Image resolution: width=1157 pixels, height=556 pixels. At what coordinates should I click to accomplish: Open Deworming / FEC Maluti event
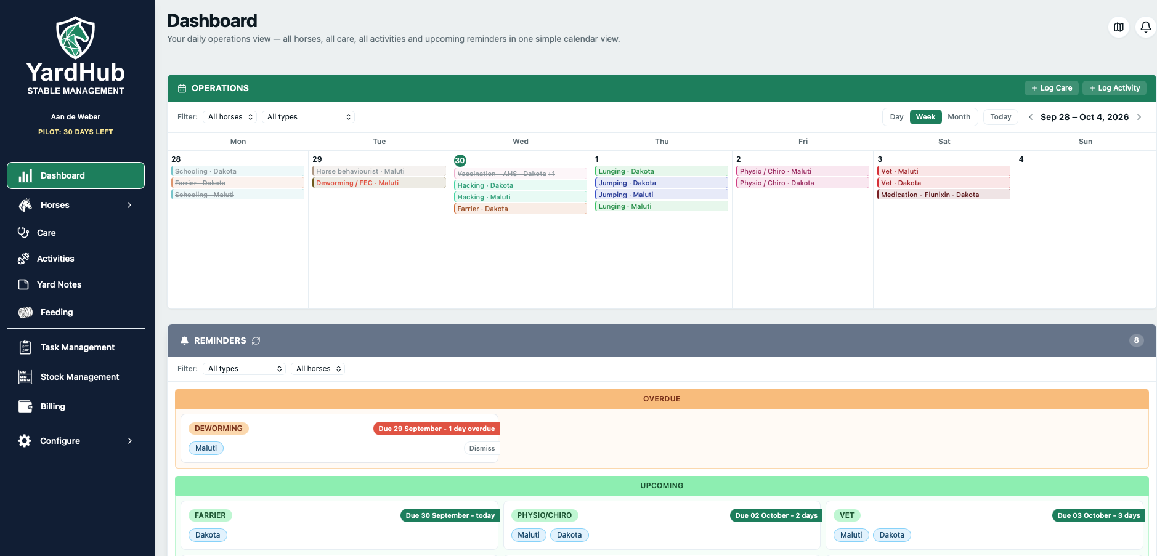[x=379, y=183]
